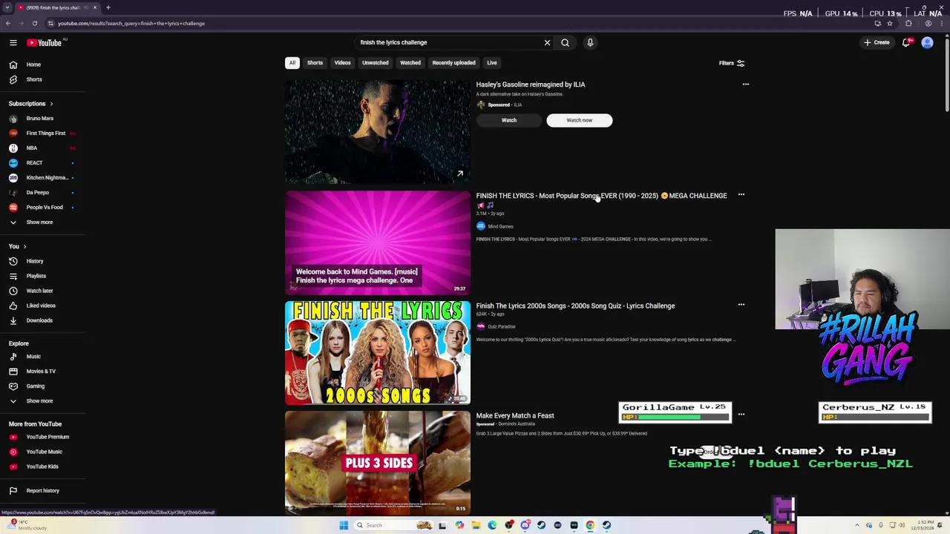
Task: Open Finish The Lyrics 2000s Songs title
Action: (575, 306)
